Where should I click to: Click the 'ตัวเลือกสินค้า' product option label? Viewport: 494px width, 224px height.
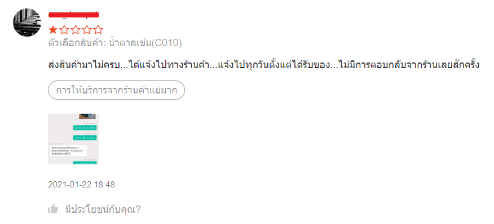(x=76, y=43)
